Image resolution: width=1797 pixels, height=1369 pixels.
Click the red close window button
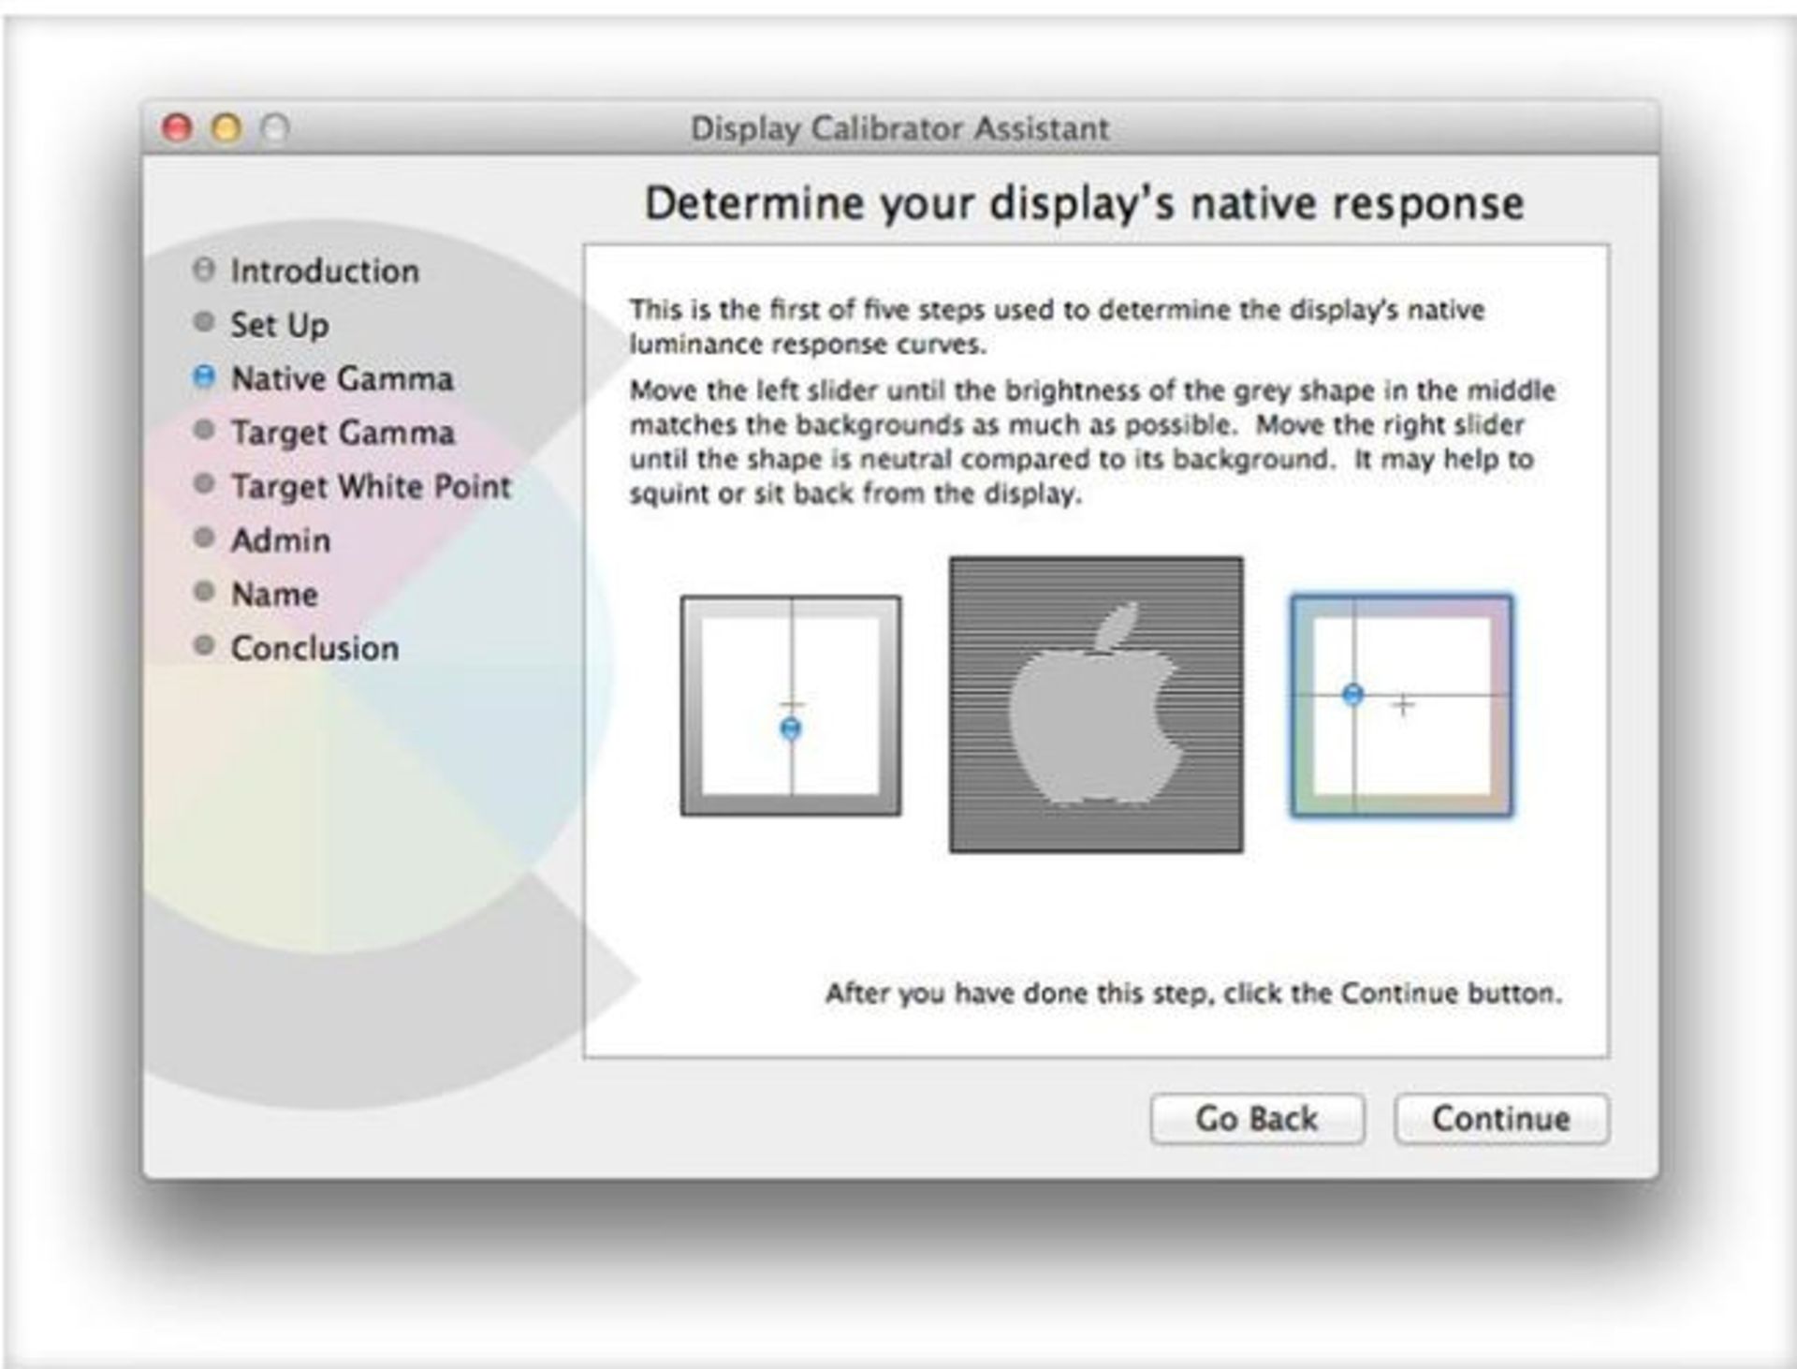tap(177, 127)
